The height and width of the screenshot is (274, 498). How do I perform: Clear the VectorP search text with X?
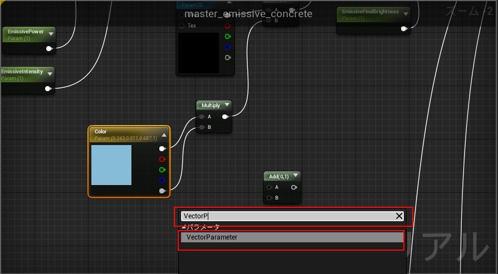[x=399, y=216]
